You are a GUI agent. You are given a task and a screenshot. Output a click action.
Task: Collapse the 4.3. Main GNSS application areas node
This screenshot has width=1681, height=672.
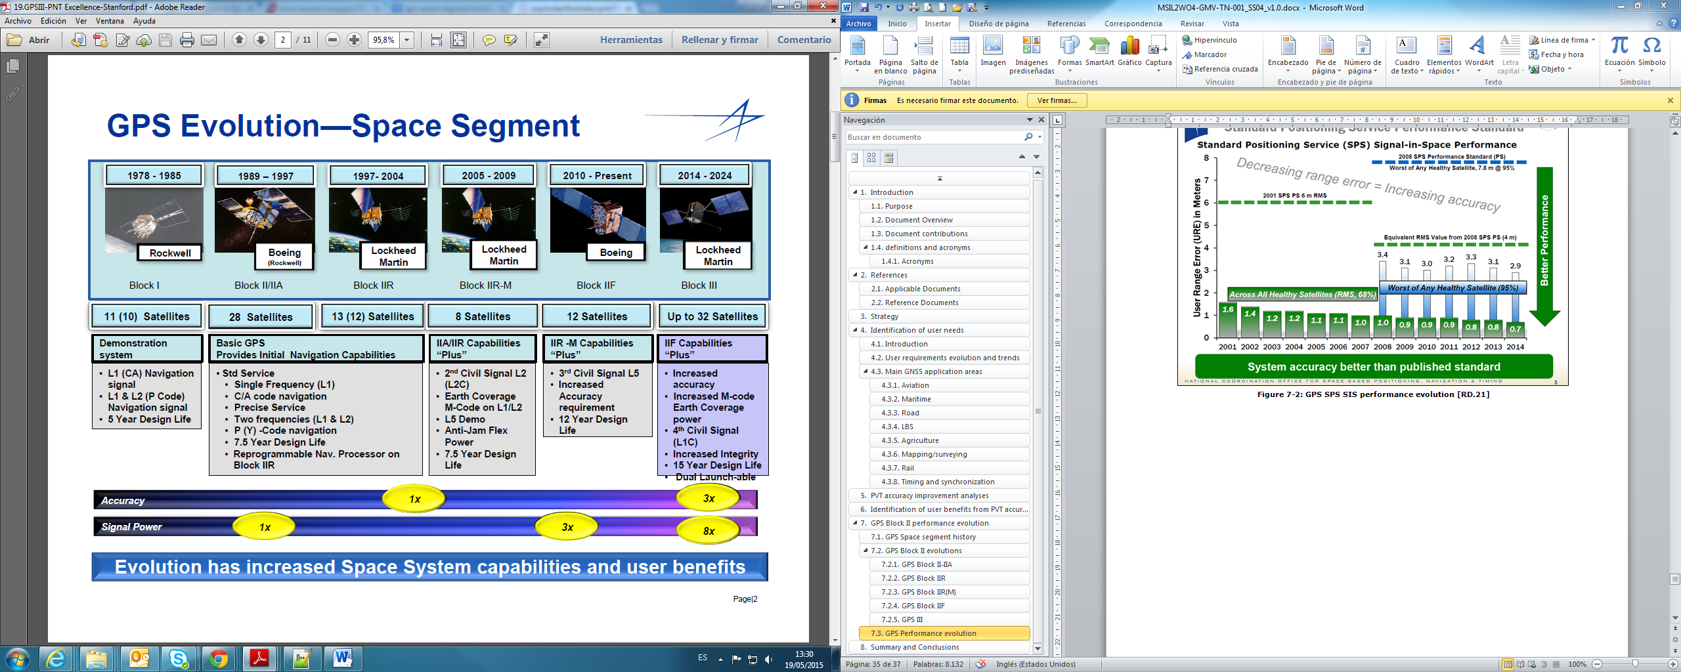(865, 371)
